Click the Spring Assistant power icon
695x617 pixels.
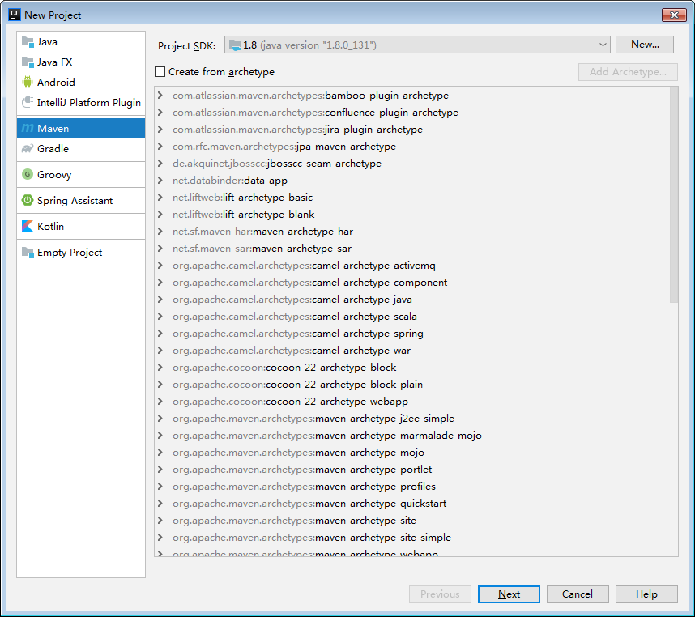(x=28, y=200)
